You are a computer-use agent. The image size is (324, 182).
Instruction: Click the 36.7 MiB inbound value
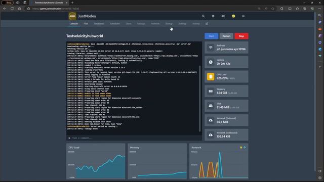pos(222,122)
